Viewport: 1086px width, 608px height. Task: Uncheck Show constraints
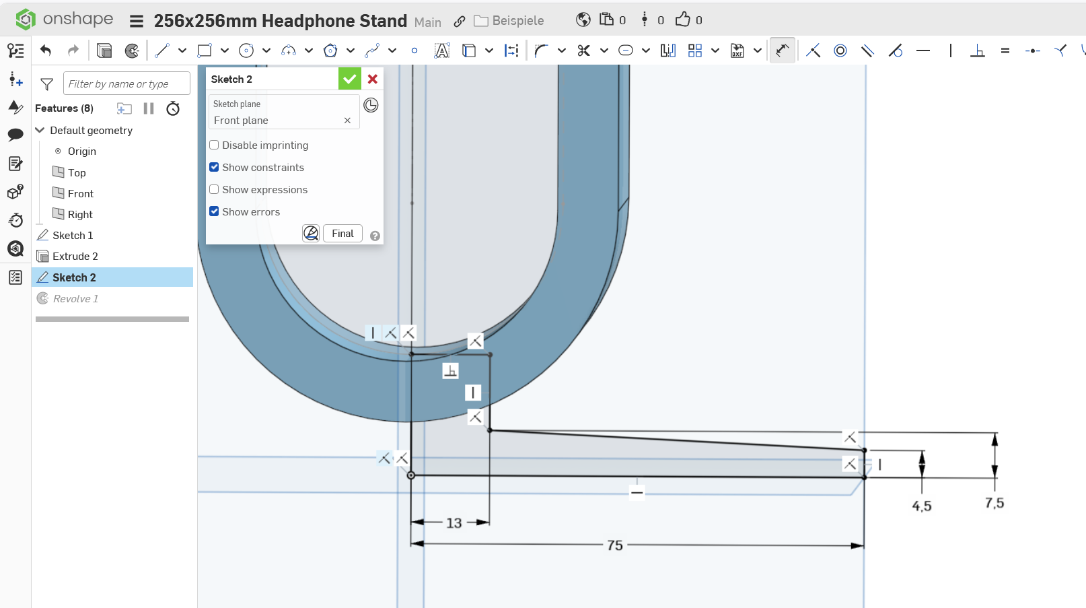pos(214,167)
